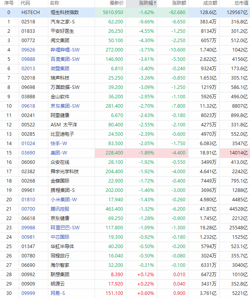This screenshot has width=250, height=298.
Task: Click the 名称 column header
Action: coord(55,3)
